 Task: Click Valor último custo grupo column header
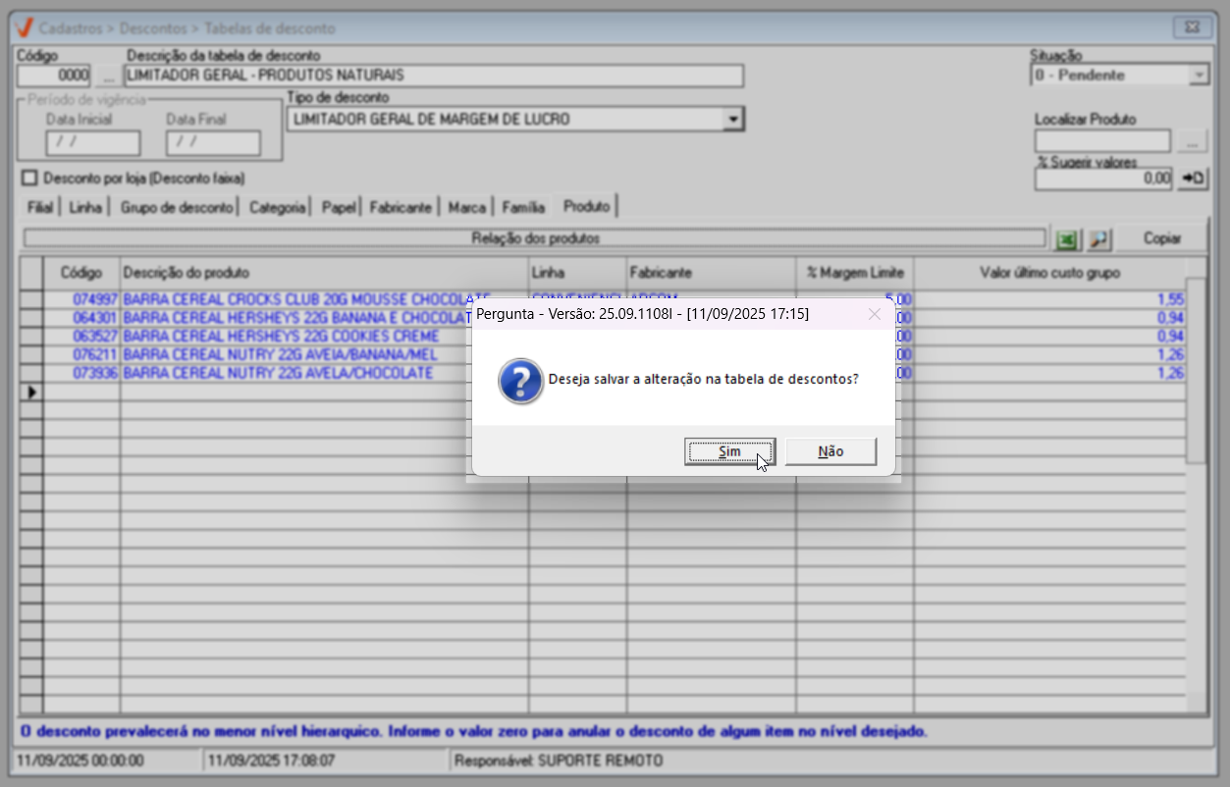[x=1049, y=272]
